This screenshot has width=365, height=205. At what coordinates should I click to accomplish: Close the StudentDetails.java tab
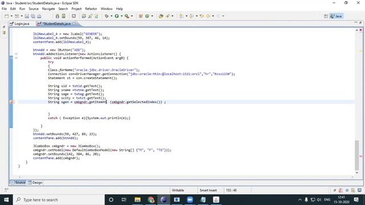coord(74,24)
